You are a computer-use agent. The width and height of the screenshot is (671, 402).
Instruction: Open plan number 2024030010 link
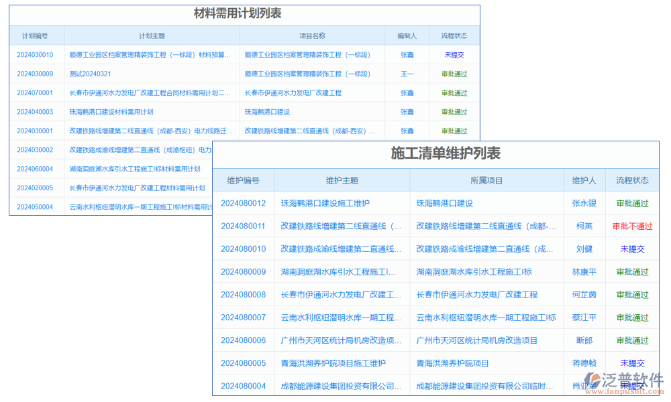tap(36, 55)
